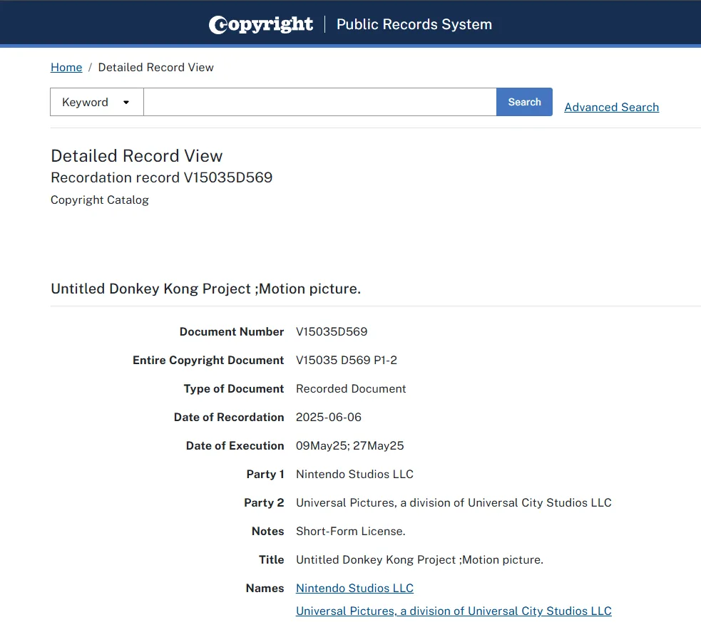
Task: Open Universal Pictures name link under Names
Action: 454,611
